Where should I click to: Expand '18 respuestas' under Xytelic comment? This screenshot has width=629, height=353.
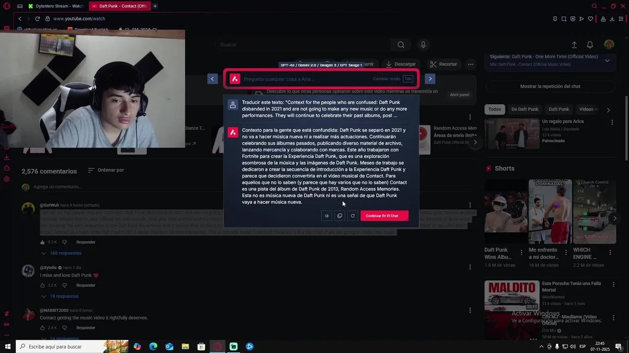(60, 297)
